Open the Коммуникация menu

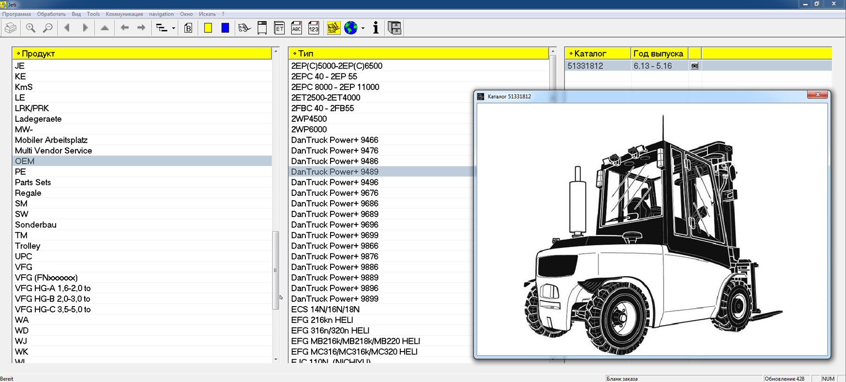tap(124, 14)
